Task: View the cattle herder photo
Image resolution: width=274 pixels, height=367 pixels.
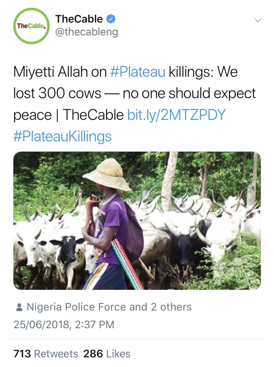Action: tap(137, 221)
